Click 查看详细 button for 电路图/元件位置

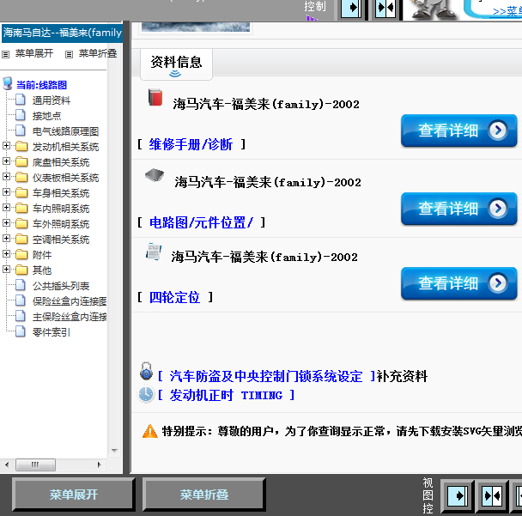pyautogui.click(x=458, y=209)
